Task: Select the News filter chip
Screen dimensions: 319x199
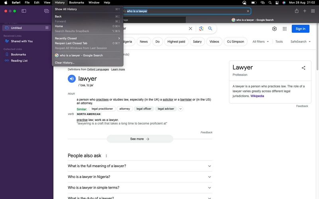Action: 144,41
